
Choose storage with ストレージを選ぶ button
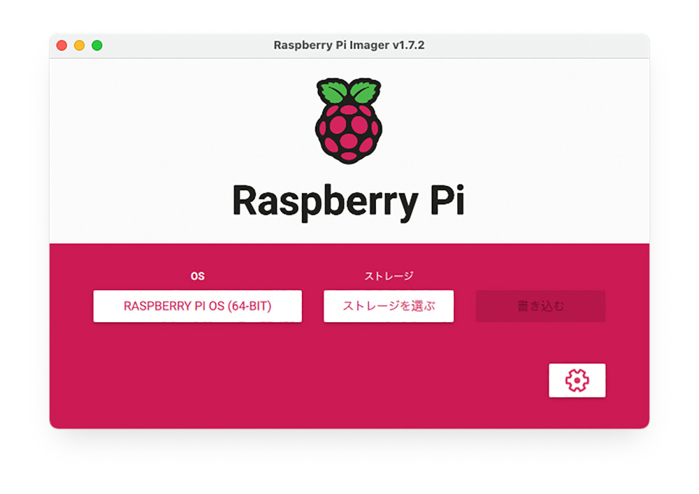click(x=389, y=306)
